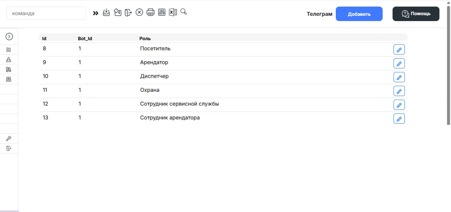The height and width of the screenshot is (212, 451).
Task: Open the four-squares dashboard sidebar item
Action: [x=9, y=50]
